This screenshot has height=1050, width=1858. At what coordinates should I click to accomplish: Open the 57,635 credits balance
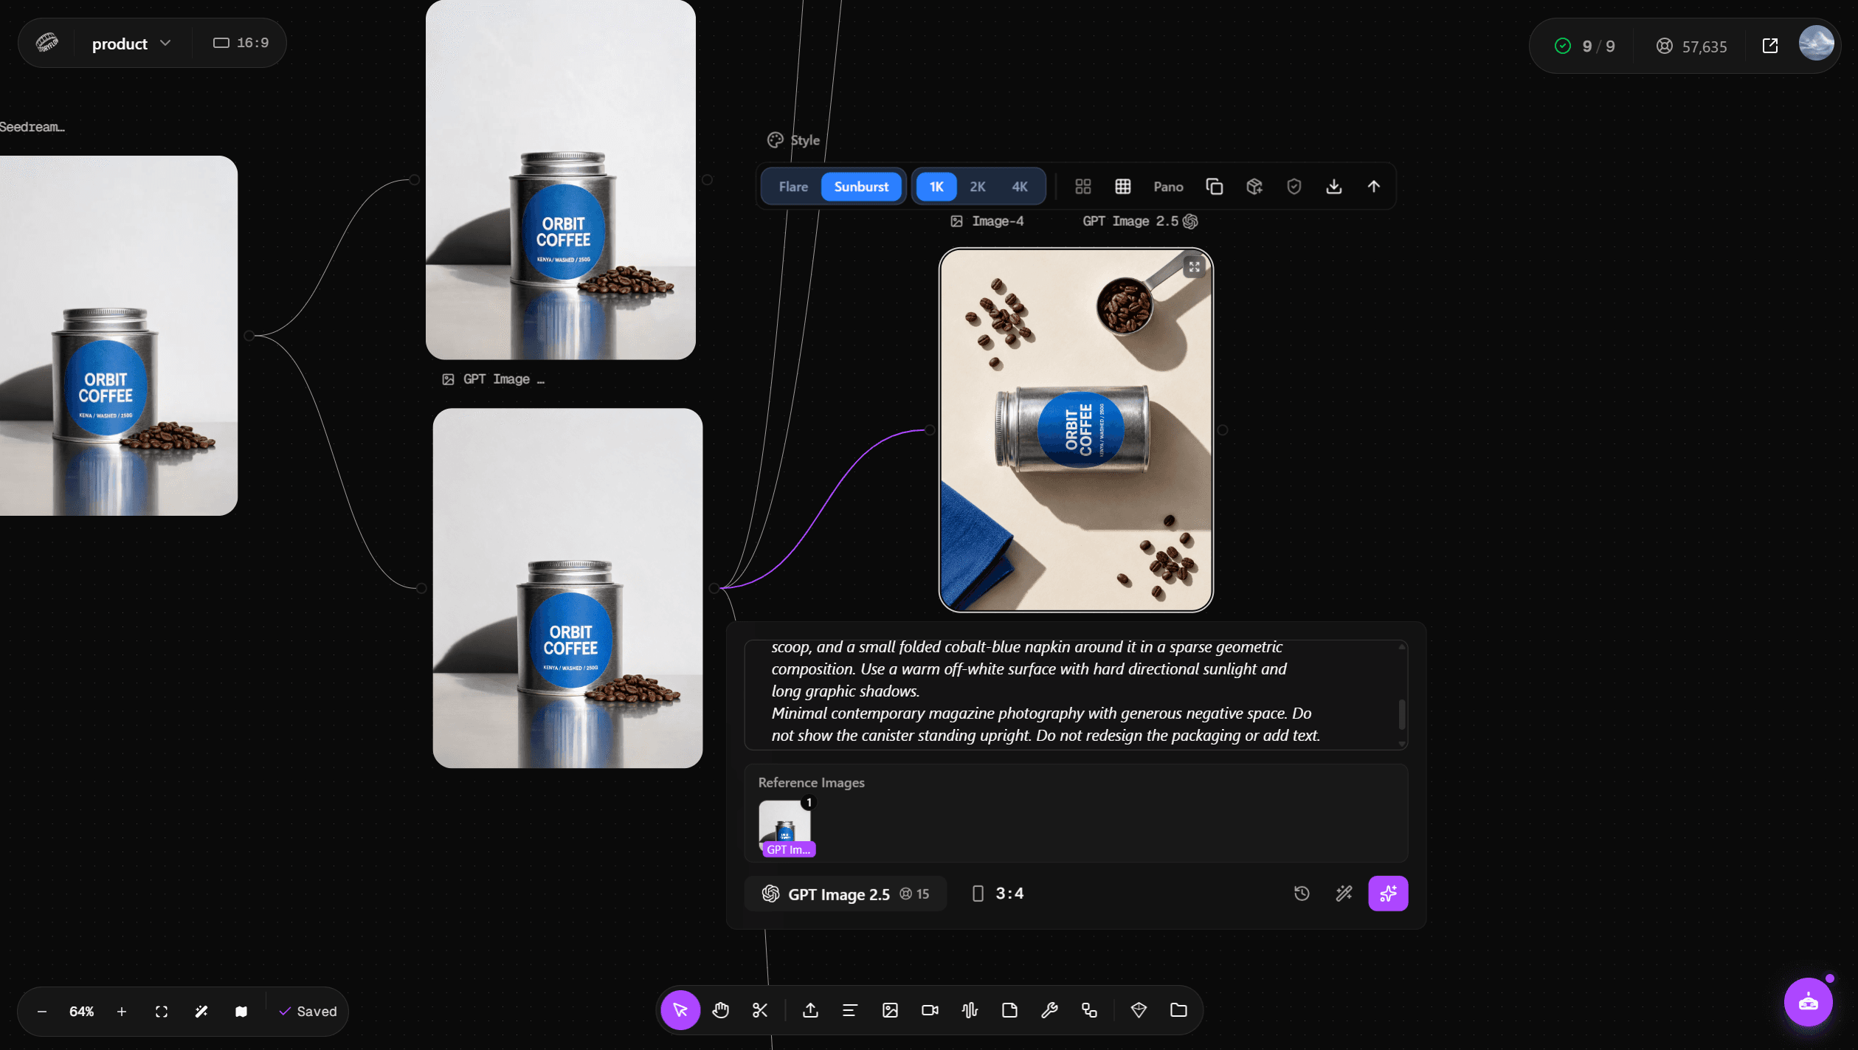pos(1692,46)
